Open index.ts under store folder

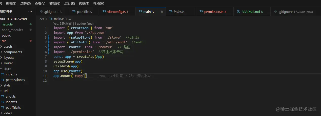(x=11, y=74)
